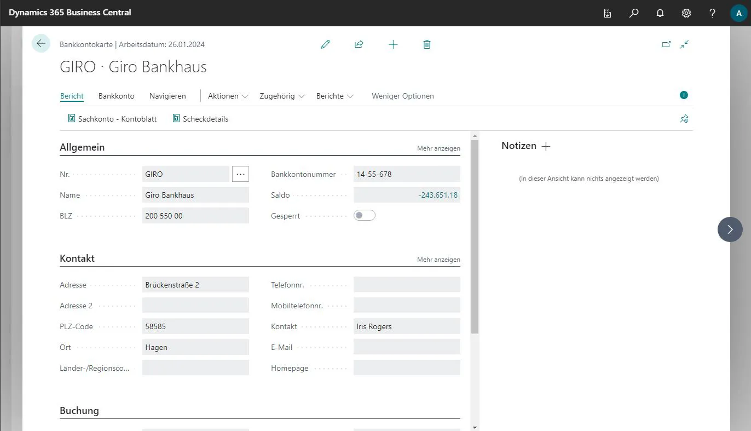The height and width of the screenshot is (431, 751).
Task: Click Mehr anzeigen in Allgemein section
Action: [x=438, y=148]
